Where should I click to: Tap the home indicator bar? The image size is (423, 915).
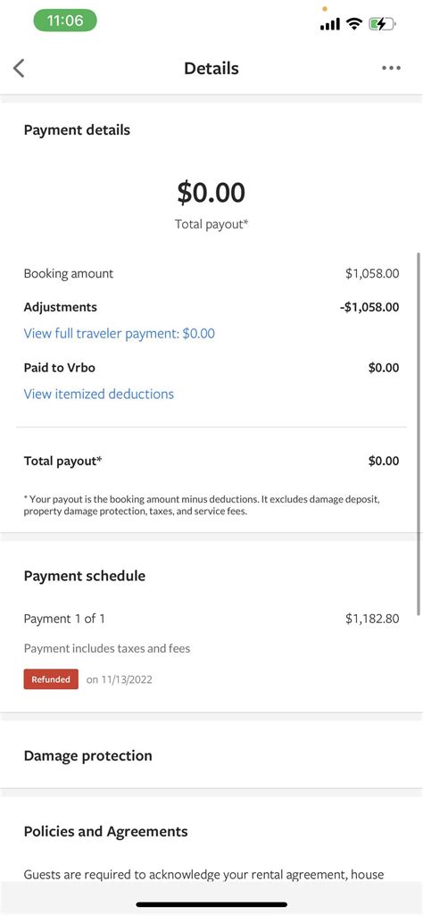(x=211, y=904)
